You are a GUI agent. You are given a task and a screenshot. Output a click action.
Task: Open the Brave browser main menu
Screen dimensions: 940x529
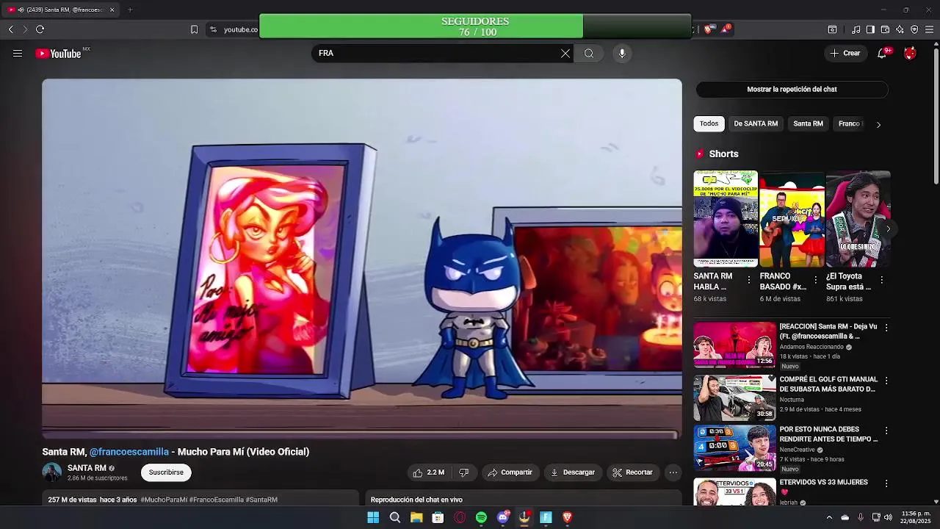(x=930, y=29)
